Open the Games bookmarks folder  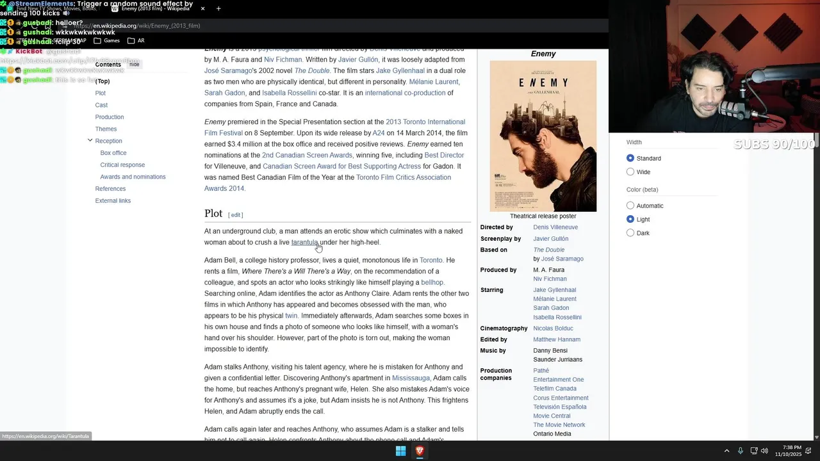(x=107, y=40)
